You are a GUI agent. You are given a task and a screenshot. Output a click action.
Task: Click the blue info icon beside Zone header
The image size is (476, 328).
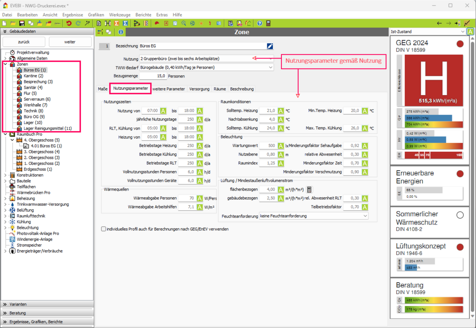click(121, 32)
